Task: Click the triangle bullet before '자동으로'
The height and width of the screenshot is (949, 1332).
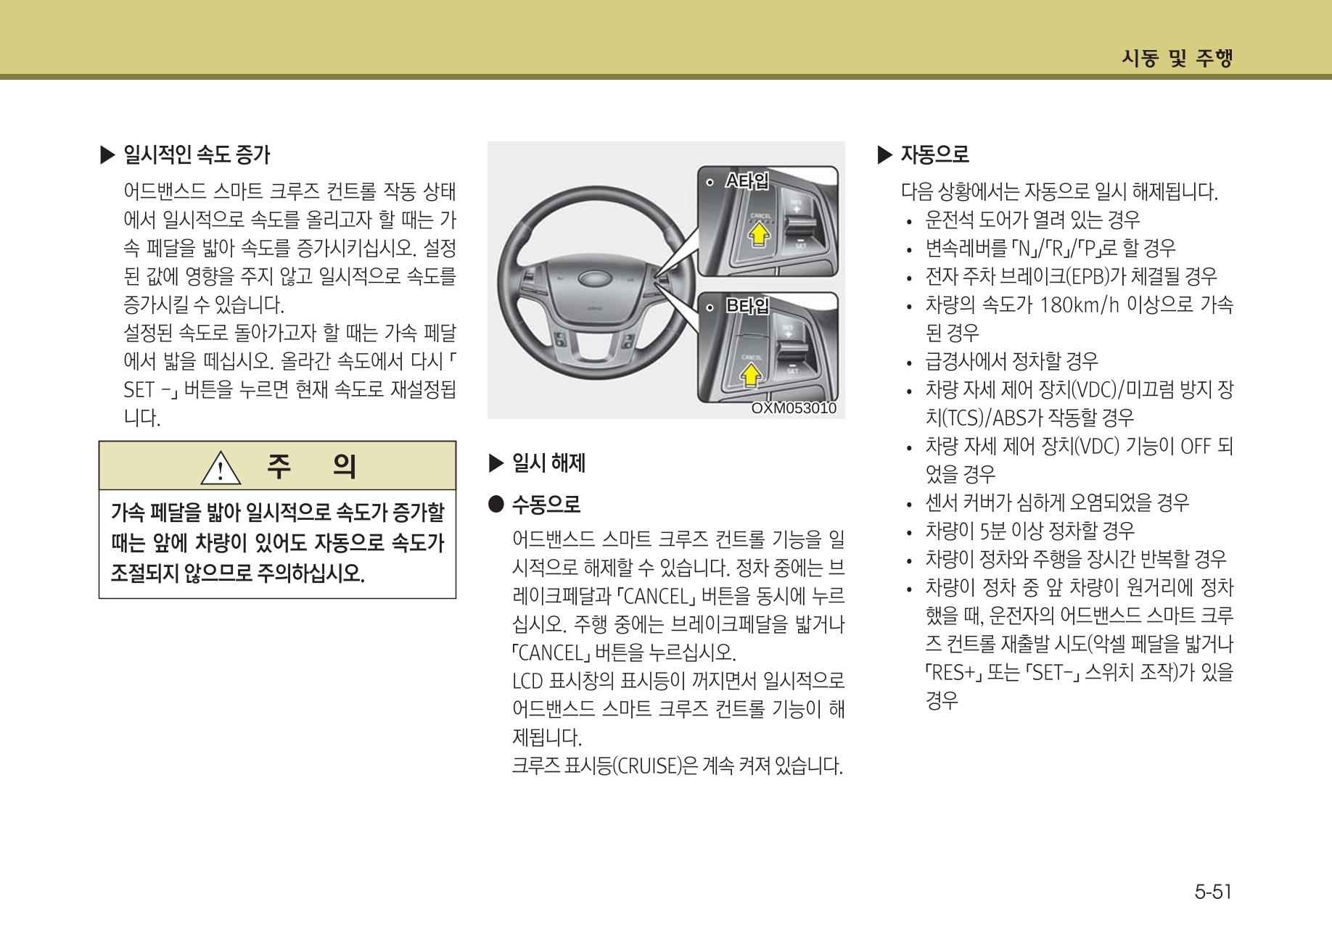Action: click(884, 155)
